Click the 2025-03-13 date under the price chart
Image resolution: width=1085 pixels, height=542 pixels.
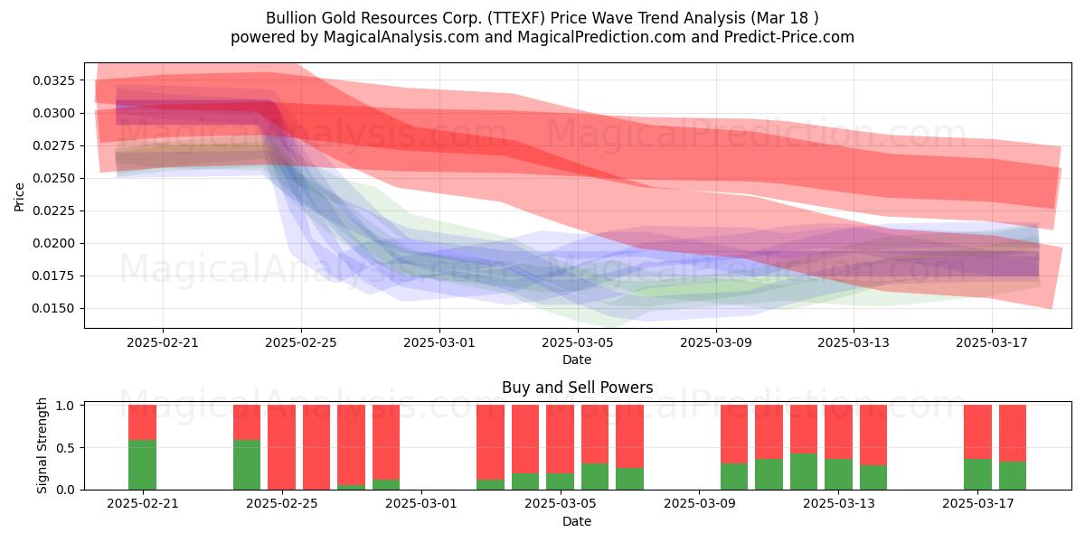854,342
